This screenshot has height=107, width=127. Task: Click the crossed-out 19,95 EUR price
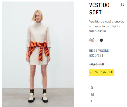coord(97,64)
